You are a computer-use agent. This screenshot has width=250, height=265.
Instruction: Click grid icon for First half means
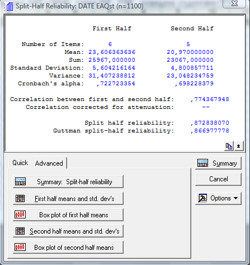pos(20,198)
